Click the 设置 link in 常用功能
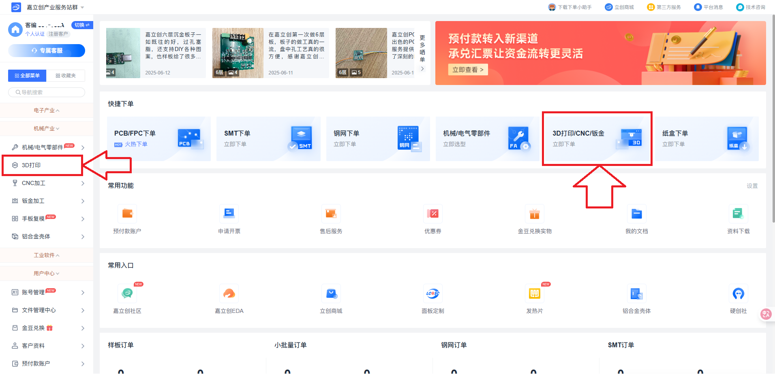Image resolution: width=775 pixels, height=374 pixels. pyautogui.click(x=752, y=186)
